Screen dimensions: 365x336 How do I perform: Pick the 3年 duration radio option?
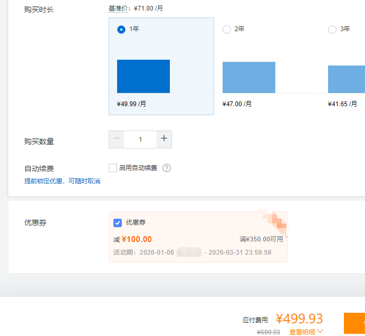pyautogui.click(x=332, y=30)
